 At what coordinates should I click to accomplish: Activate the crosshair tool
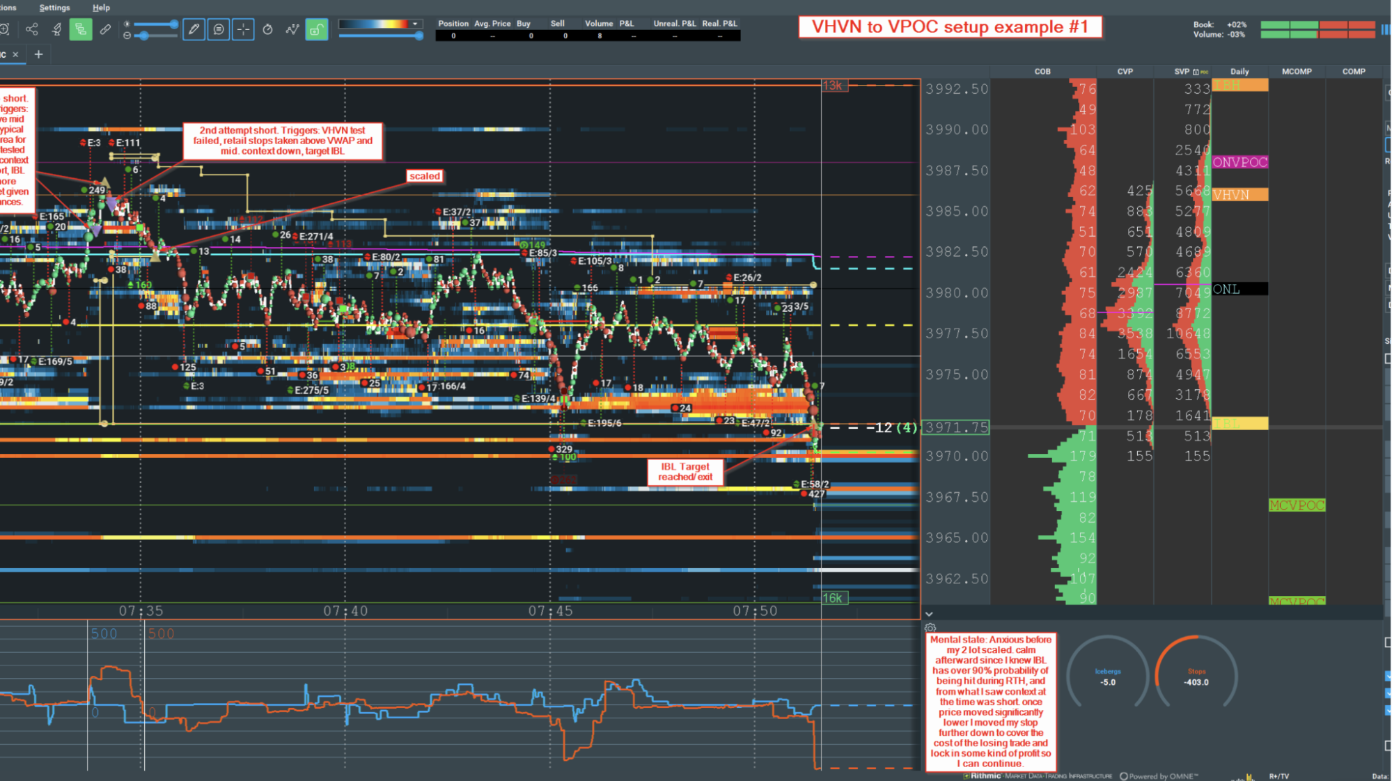point(243,29)
